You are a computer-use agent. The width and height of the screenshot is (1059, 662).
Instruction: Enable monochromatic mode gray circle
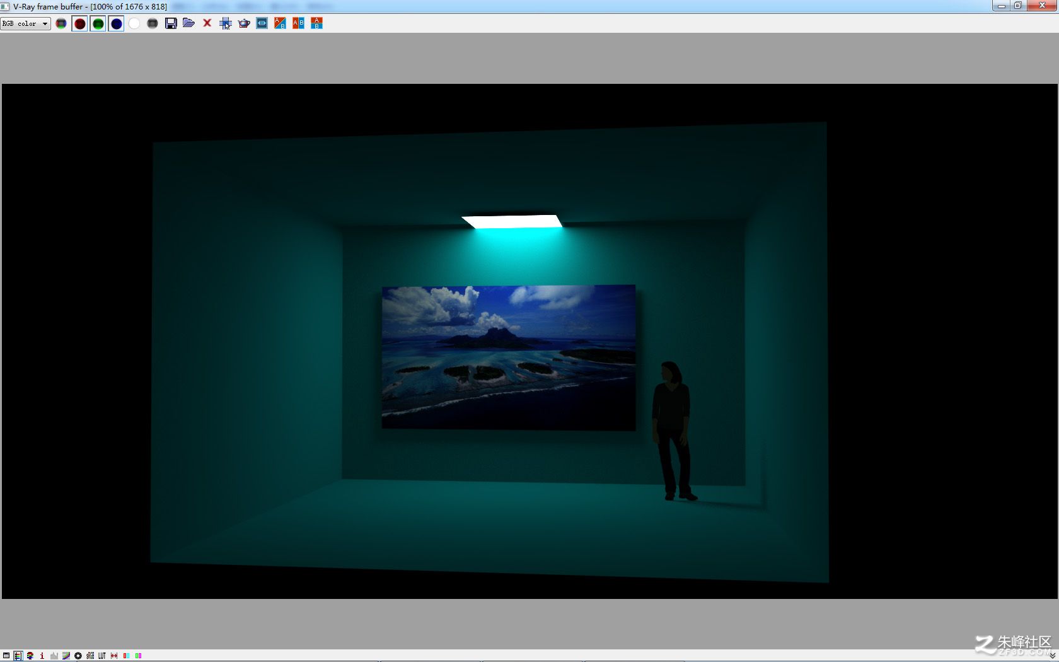click(153, 23)
